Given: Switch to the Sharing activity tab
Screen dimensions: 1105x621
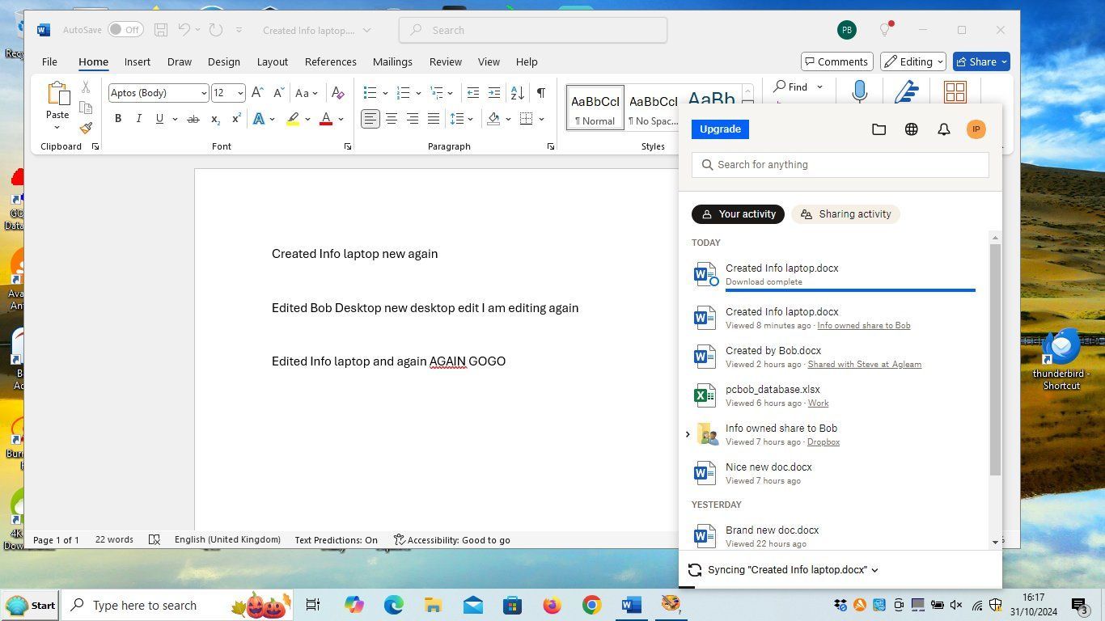Looking at the screenshot, I should point(845,214).
